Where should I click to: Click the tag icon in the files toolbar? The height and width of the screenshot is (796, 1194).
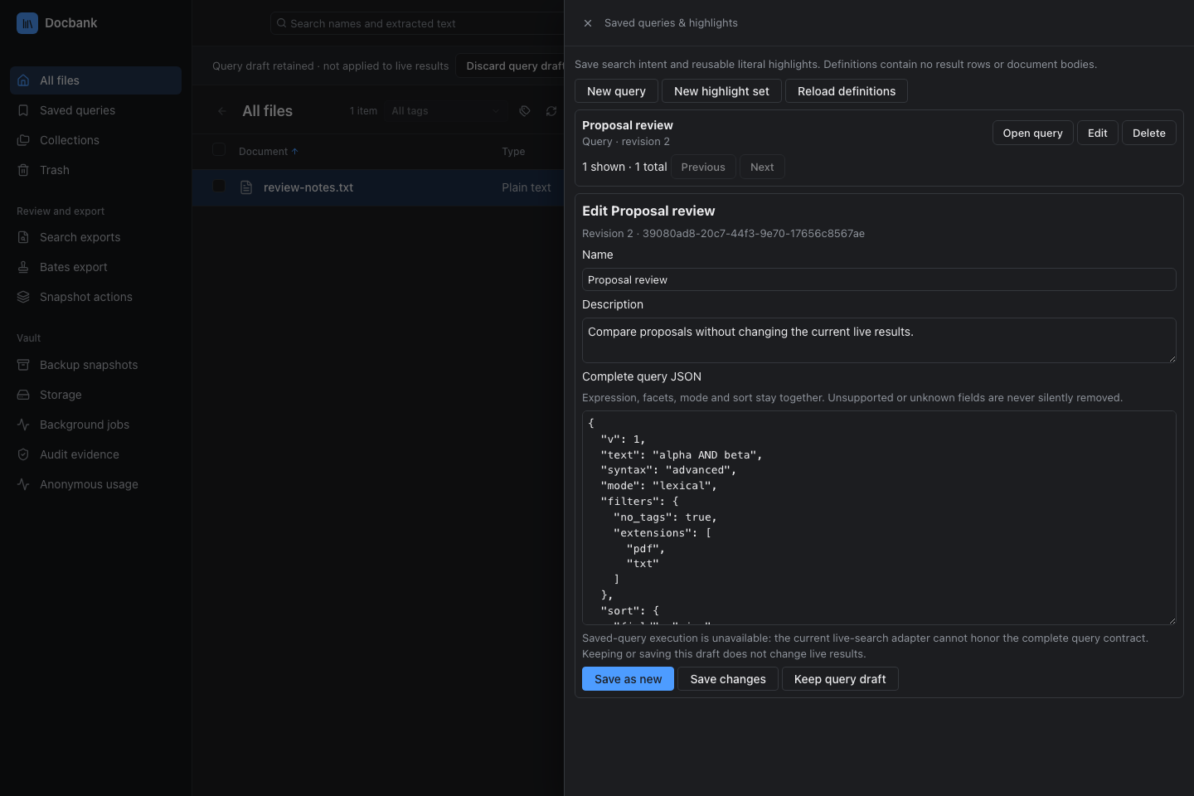coord(525,110)
